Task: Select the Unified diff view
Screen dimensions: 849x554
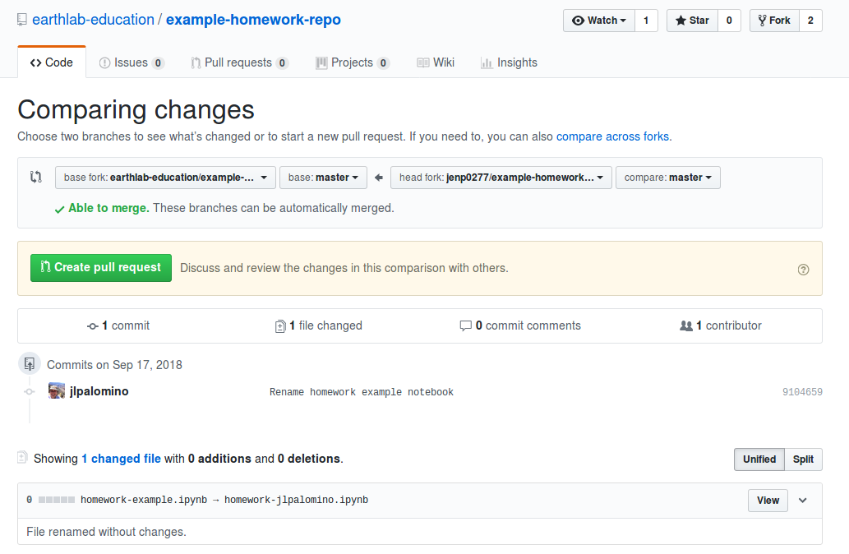Action: pos(759,459)
